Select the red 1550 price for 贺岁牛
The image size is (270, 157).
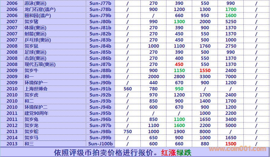(205, 71)
